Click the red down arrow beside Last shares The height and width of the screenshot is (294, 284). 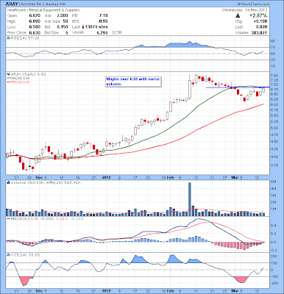tap(83, 27)
